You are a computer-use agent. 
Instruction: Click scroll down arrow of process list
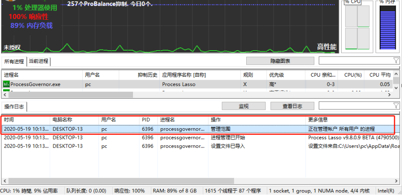pyautogui.click(x=396, y=88)
